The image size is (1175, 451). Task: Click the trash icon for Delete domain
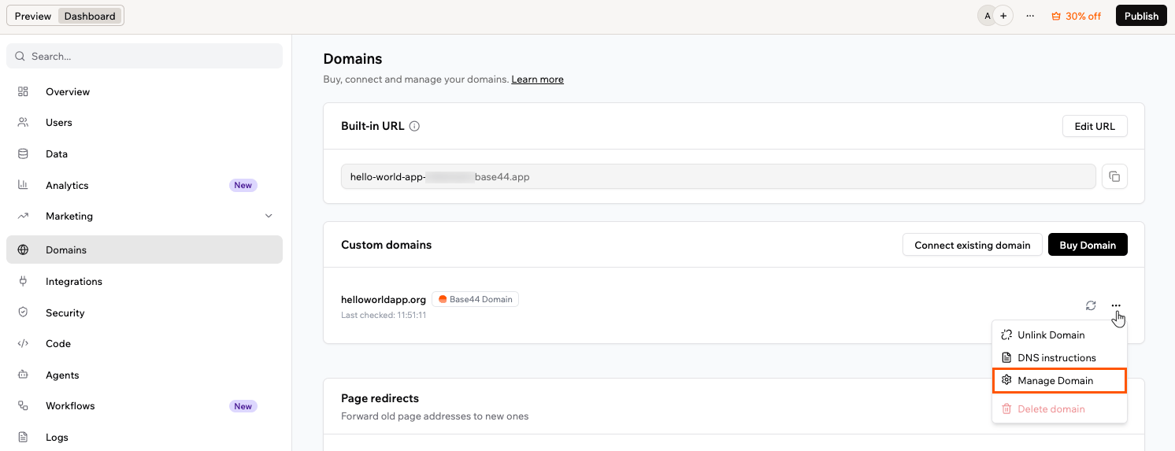1006,408
